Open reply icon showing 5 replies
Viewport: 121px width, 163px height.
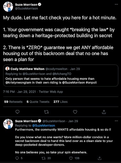point(19,158)
